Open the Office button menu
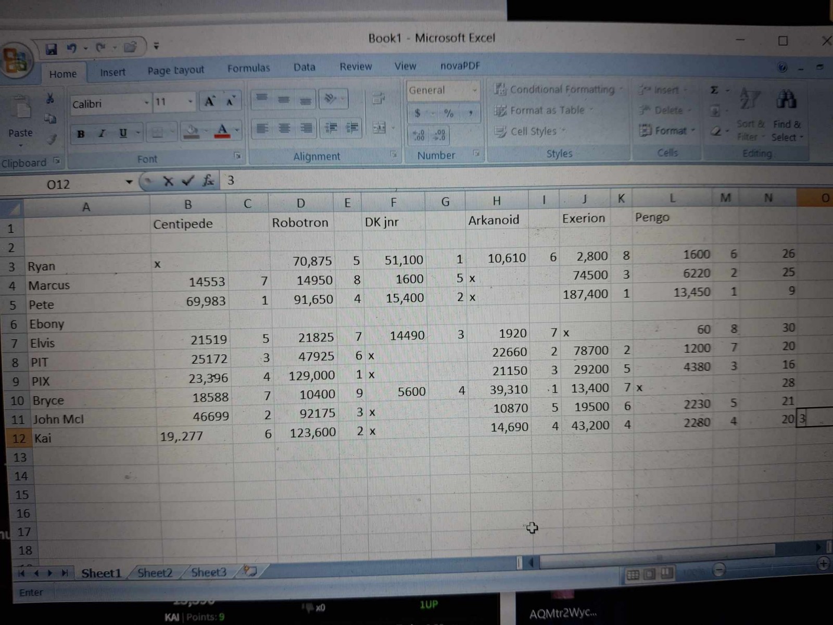The height and width of the screenshot is (625, 833). (16, 60)
